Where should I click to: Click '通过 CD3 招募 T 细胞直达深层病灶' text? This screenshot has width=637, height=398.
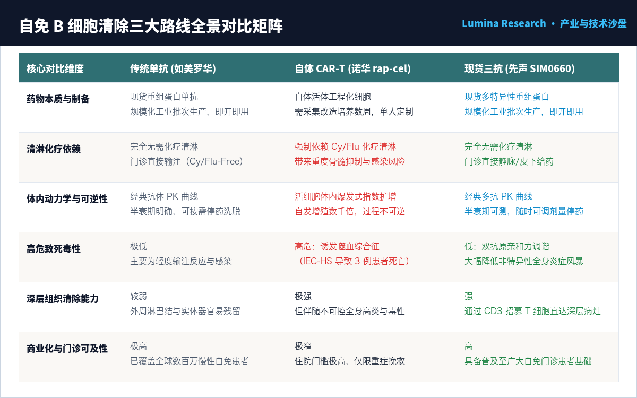coord(532,311)
